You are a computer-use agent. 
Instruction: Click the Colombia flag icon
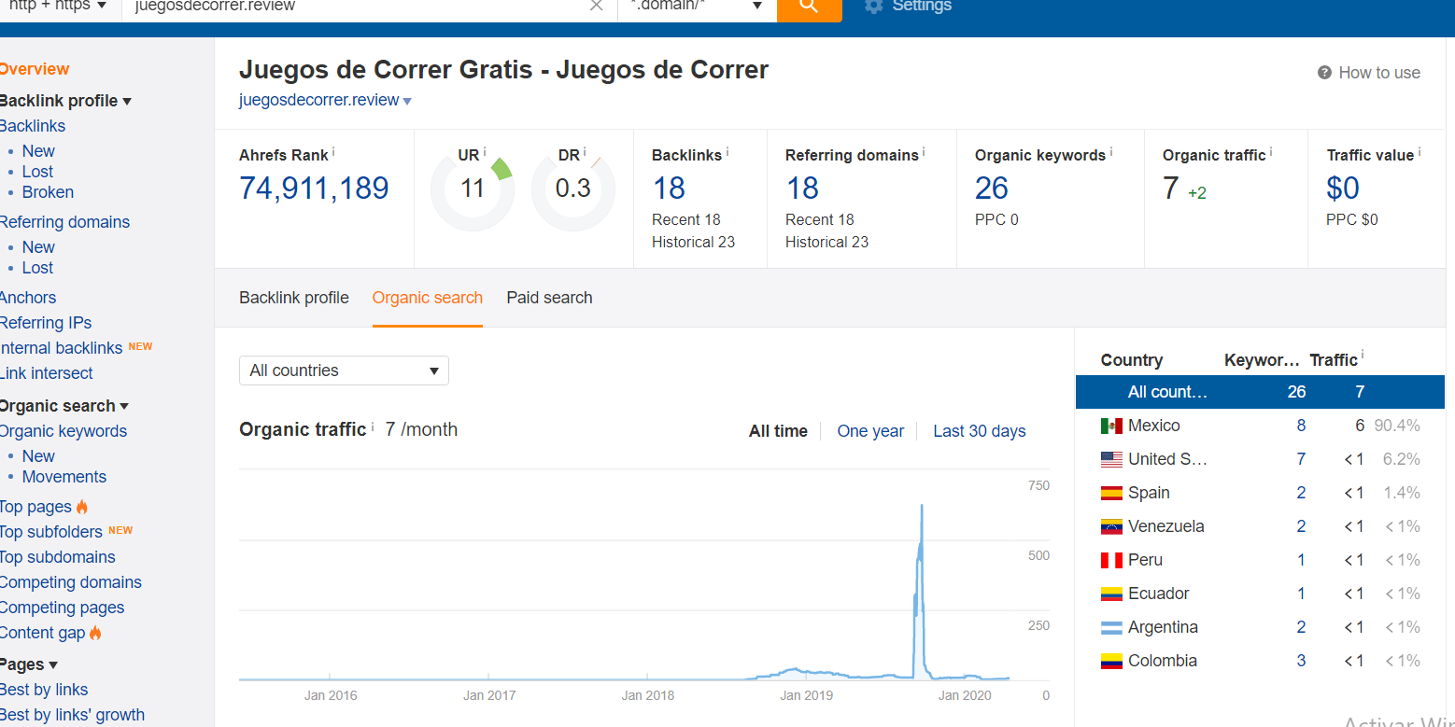point(1111,661)
